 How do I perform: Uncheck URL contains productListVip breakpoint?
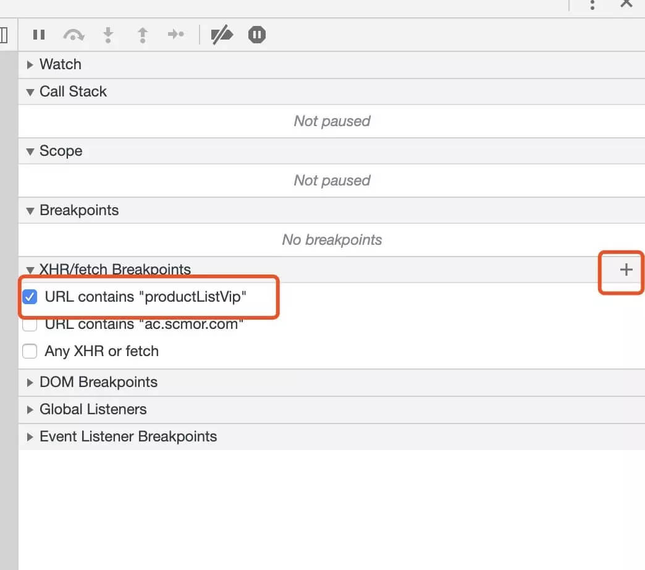tap(30, 297)
